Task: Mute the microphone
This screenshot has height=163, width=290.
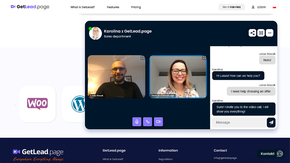Action: (x=137, y=122)
